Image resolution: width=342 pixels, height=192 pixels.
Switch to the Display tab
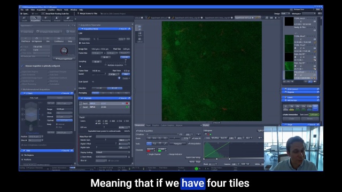206,125
